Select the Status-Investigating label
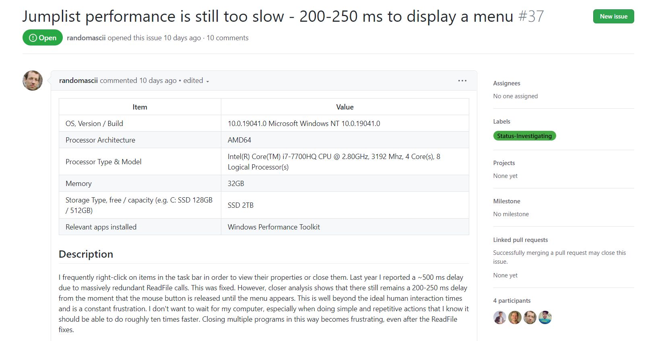Image resolution: width=662 pixels, height=341 pixels. [524, 136]
